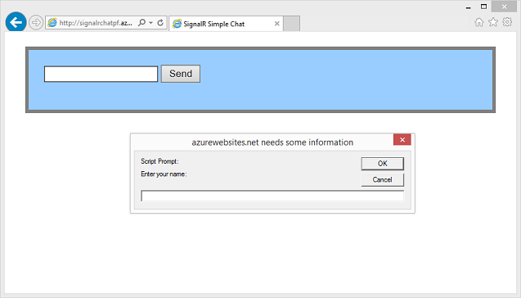Click the address bar URL text
The height and width of the screenshot is (298, 521).
click(x=96, y=23)
